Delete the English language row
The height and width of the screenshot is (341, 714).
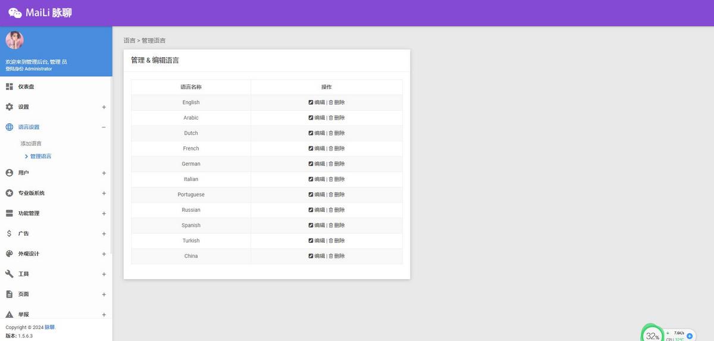[x=337, y=102]
